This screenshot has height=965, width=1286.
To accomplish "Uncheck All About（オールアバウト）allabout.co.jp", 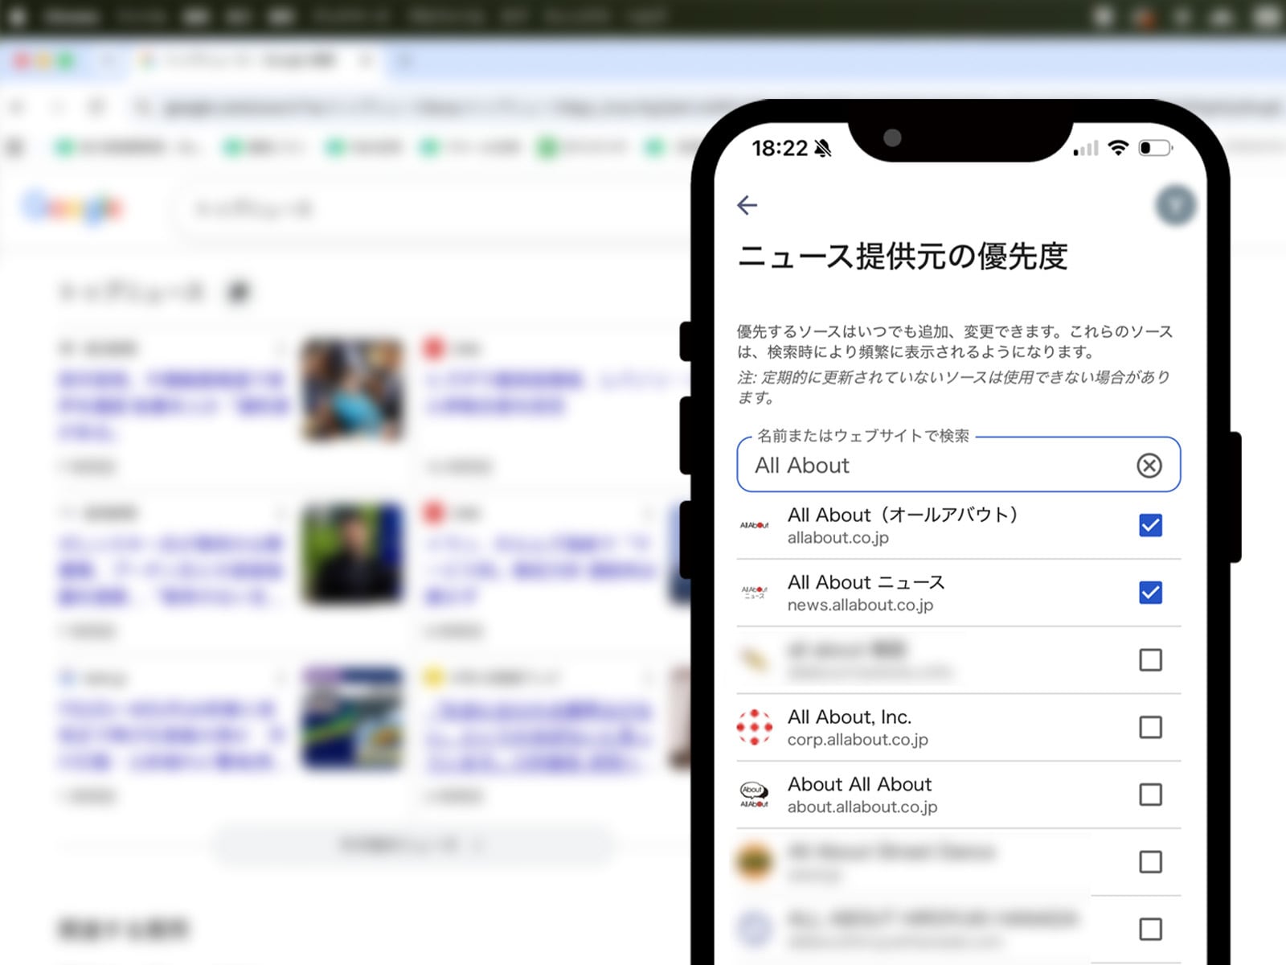I will pos(1150,525).
